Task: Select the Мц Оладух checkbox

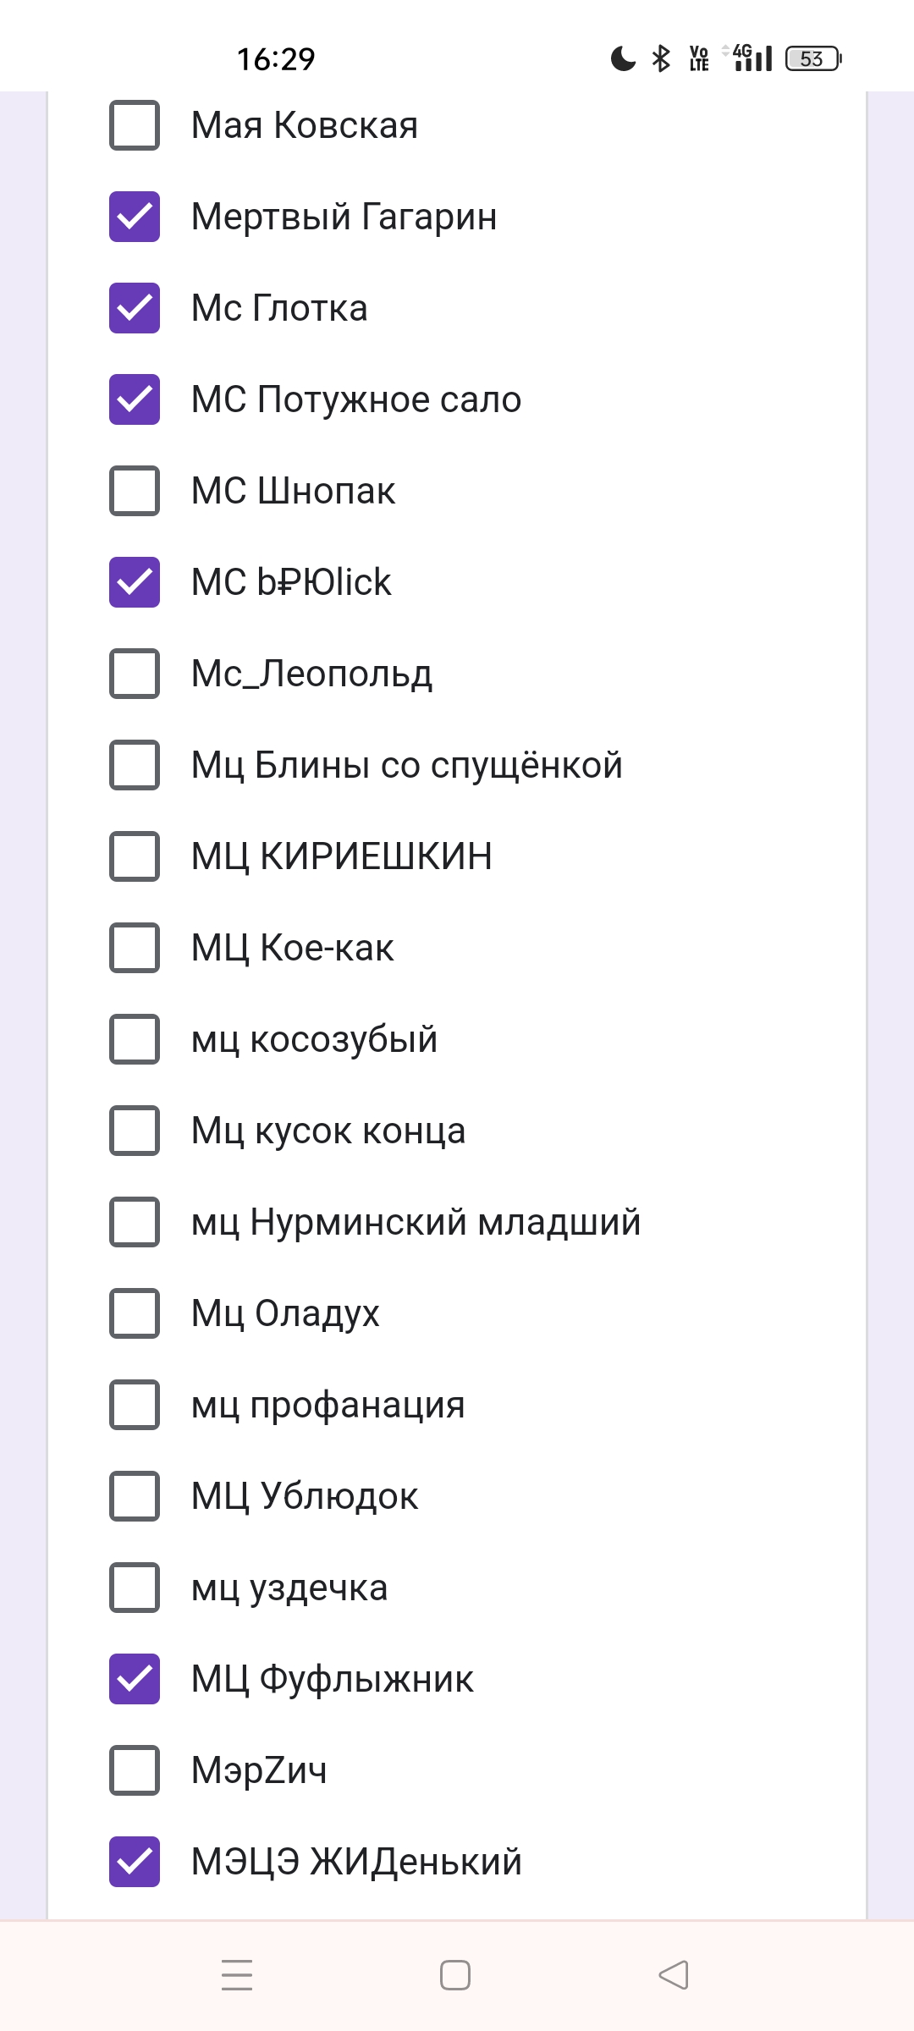Action: tap(135, 1313)
